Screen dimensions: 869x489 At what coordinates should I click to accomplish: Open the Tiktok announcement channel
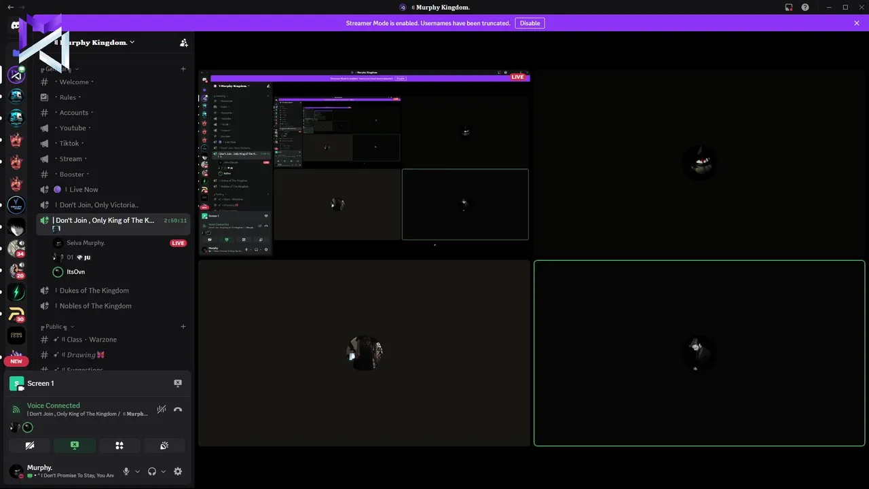[x=113, y=143]
